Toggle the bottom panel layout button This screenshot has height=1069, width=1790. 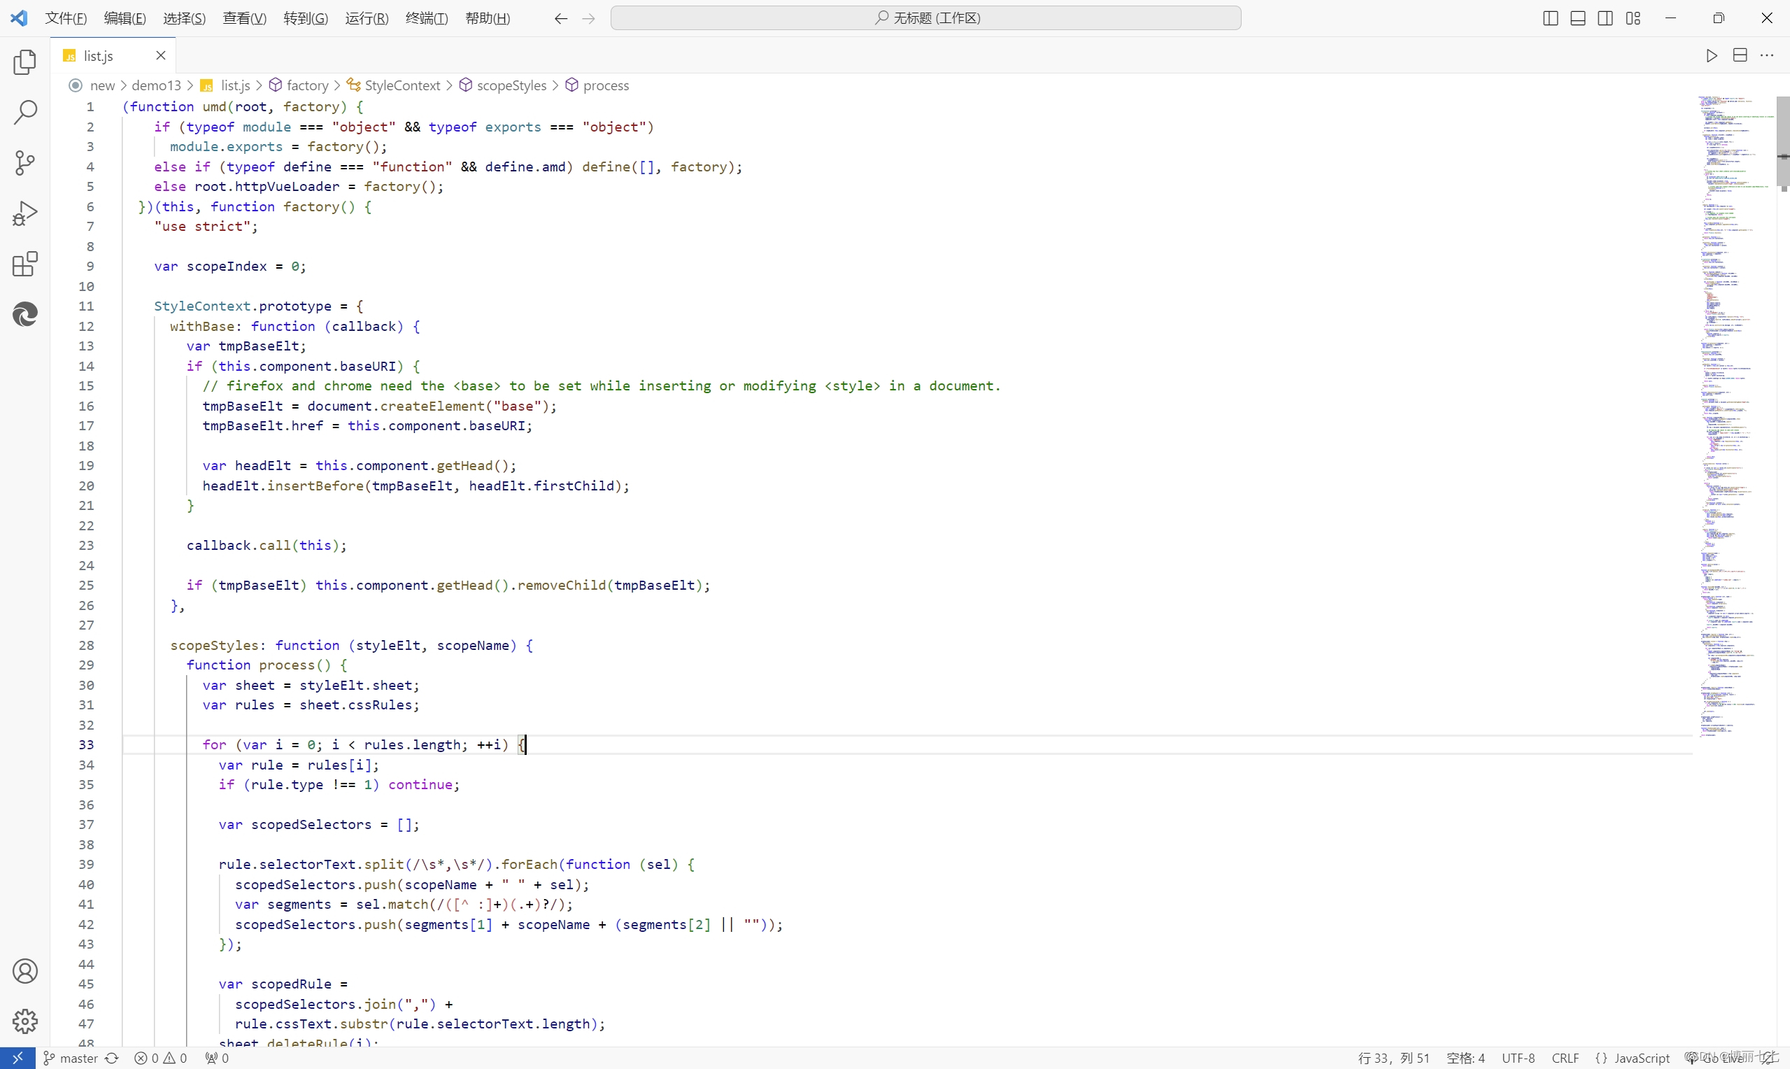(x=1577, y=18)
